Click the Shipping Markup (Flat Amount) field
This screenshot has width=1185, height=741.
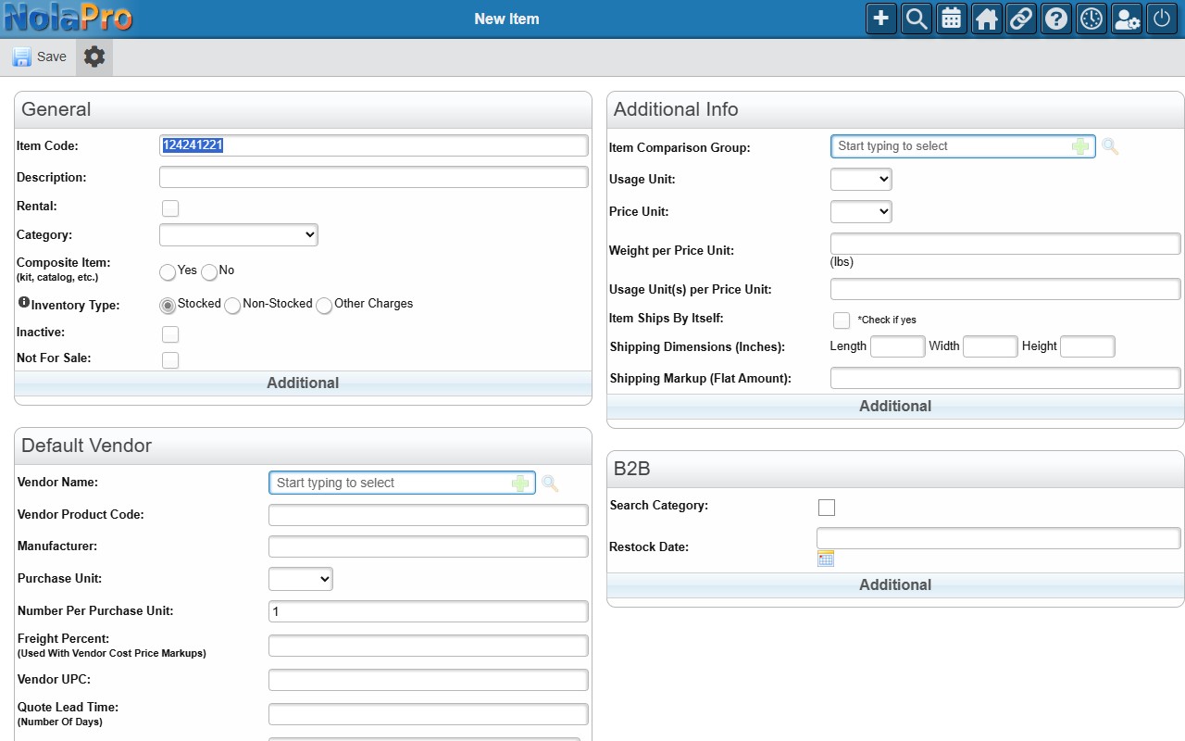pos(1005,378)
